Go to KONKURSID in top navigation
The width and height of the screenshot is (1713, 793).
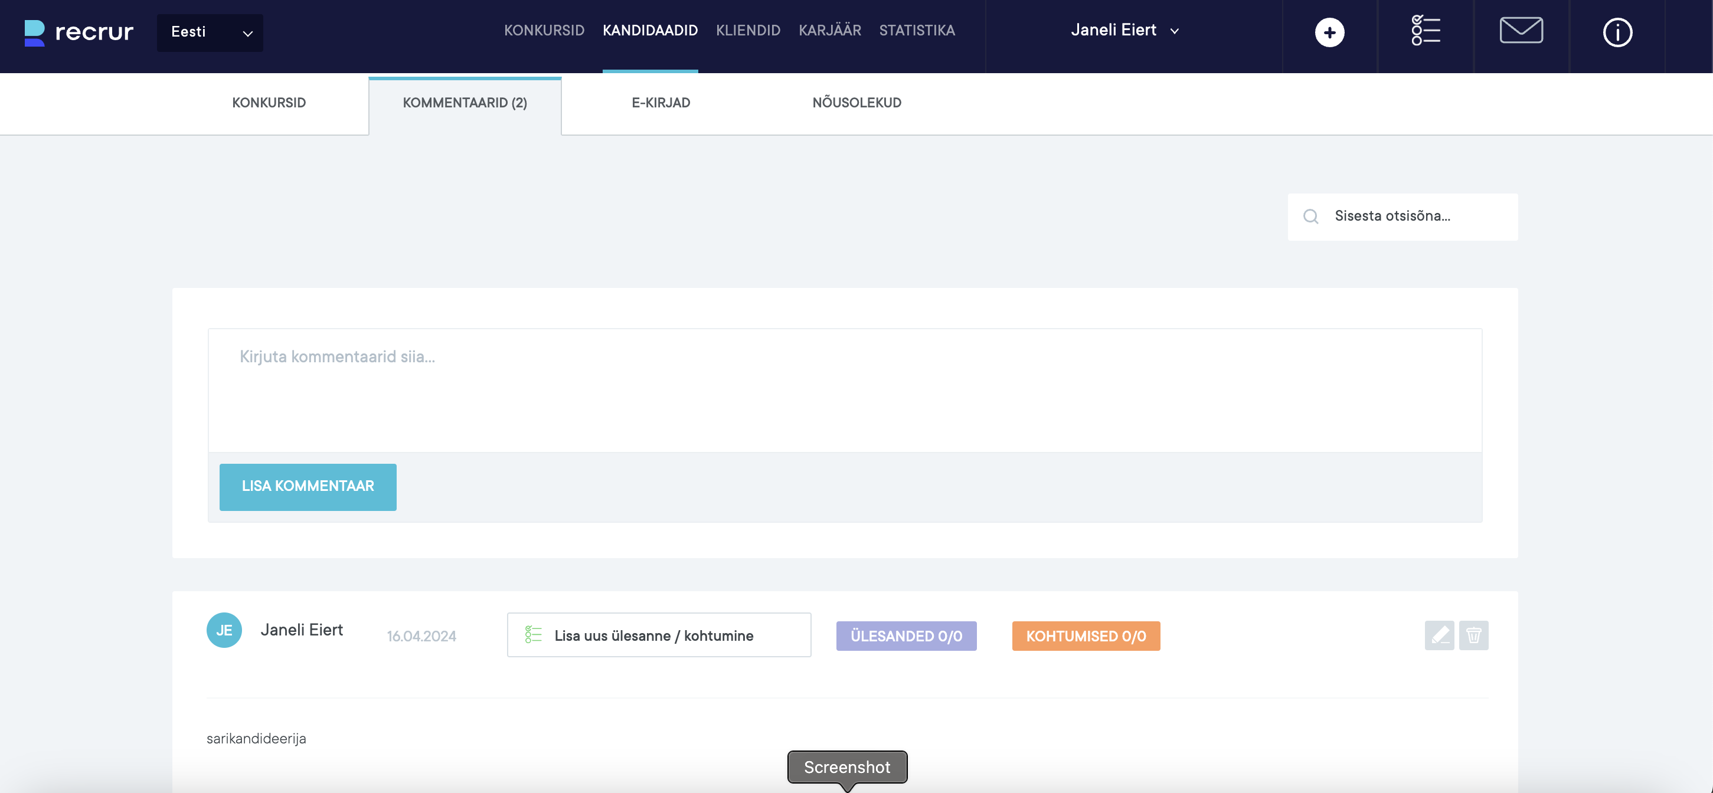click(543, 31)
